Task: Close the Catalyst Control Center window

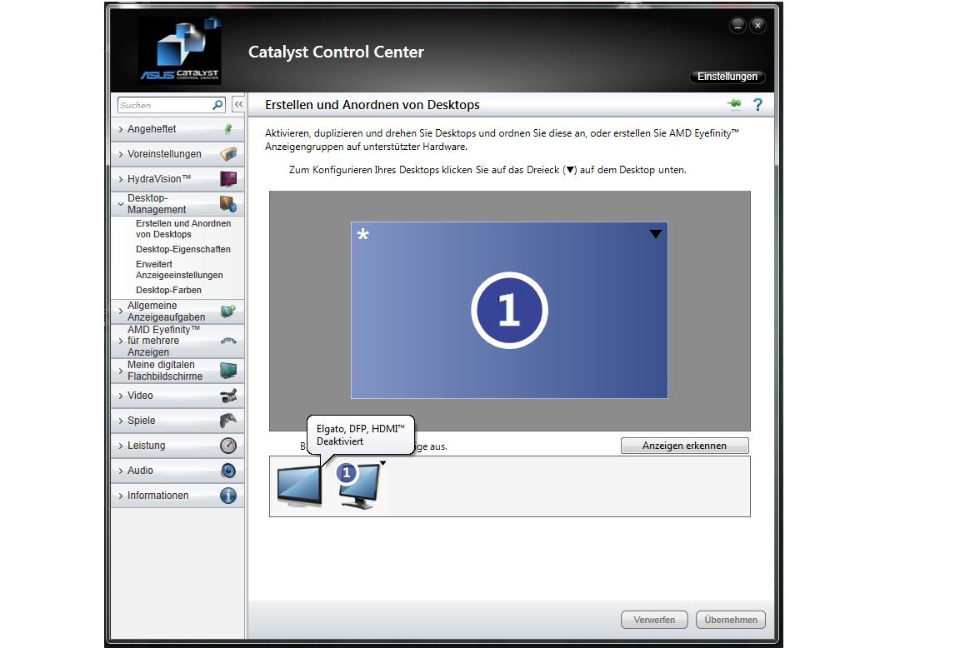Action: tap(758, 26)
